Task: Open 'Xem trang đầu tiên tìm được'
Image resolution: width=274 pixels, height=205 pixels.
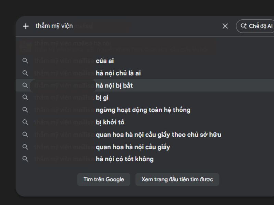Action: (177, 179)
